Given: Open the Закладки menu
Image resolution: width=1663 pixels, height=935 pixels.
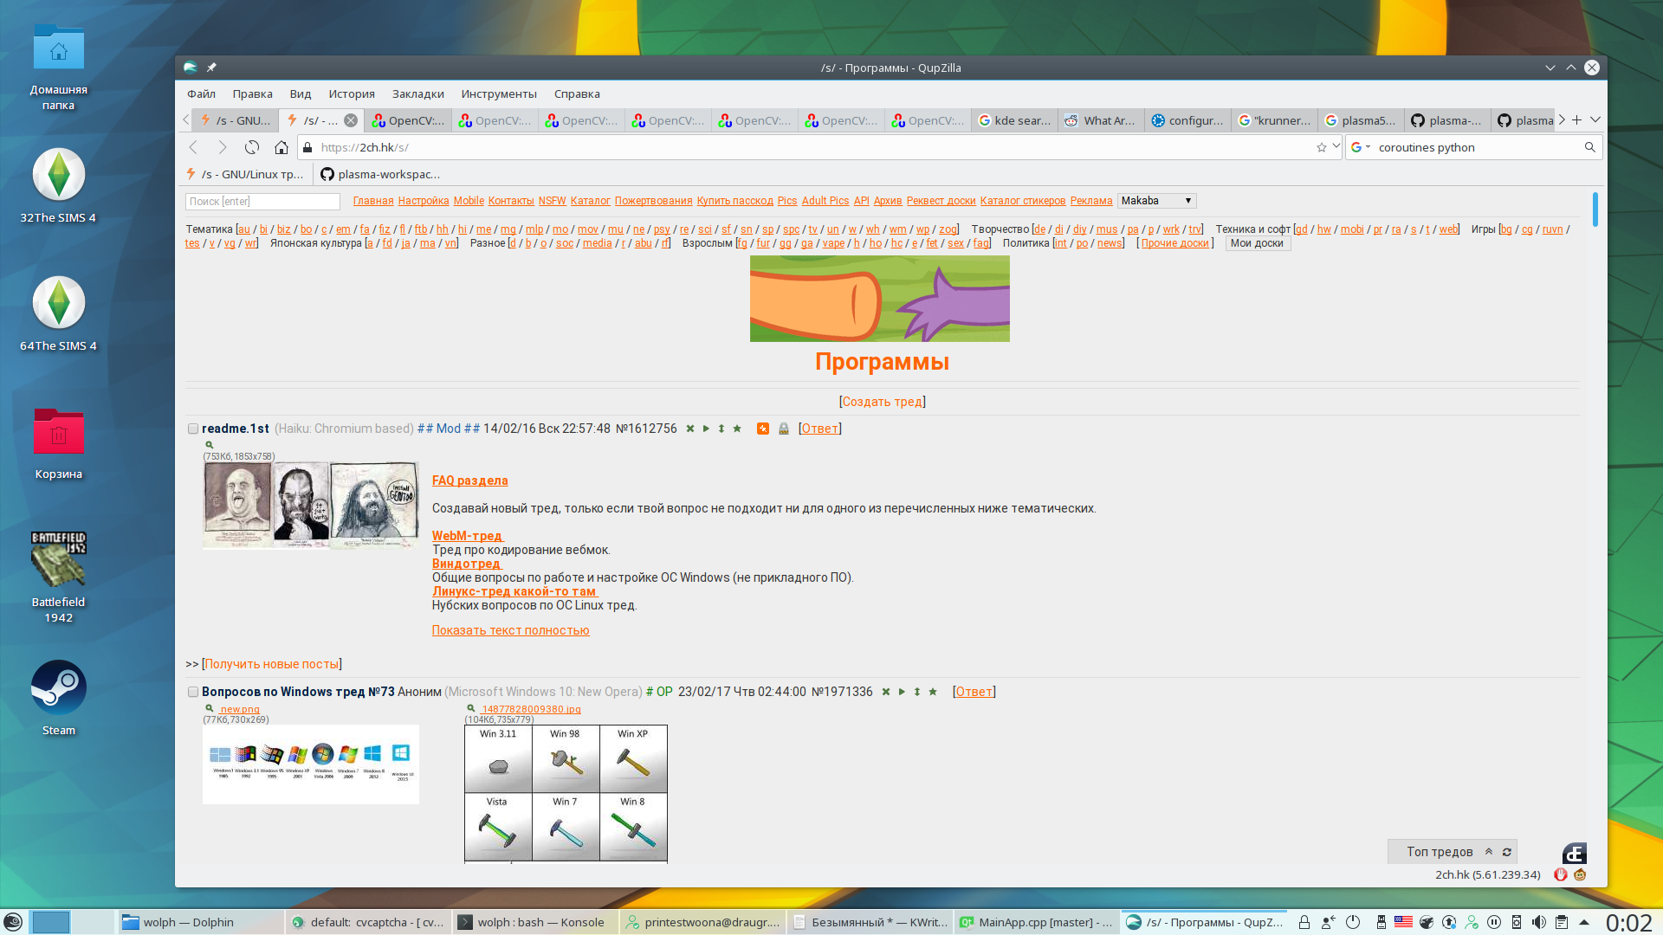Looking at the screenshot, I should (x=418, y=94).
